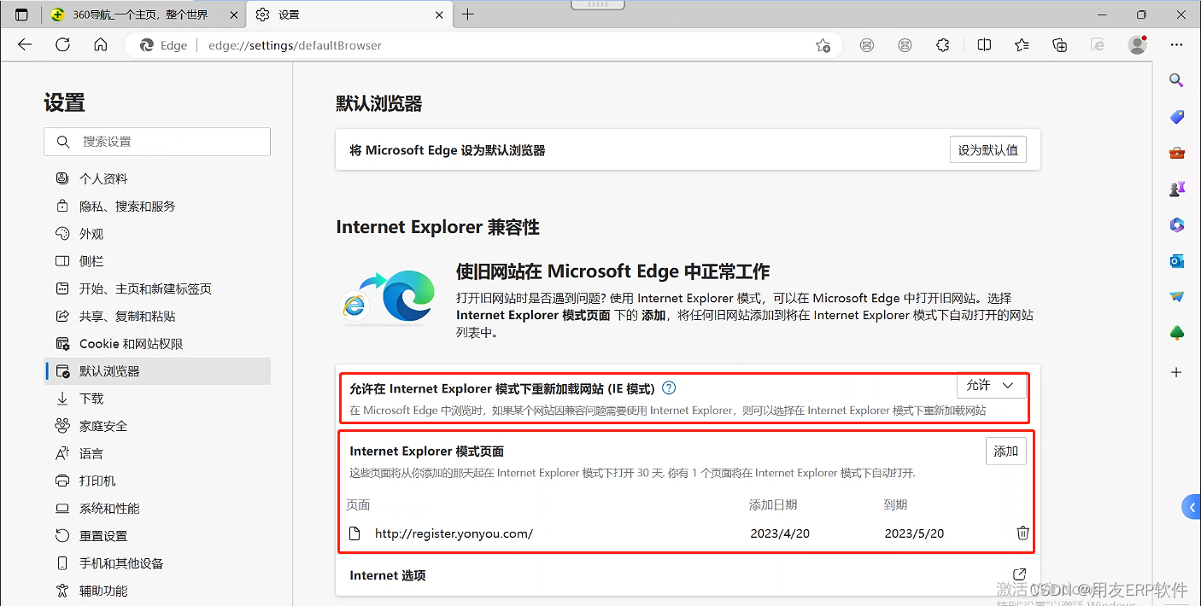Select the 设置 tab
Image resolution: width=1201 pixels, height=606 pixels.
[x=349, y=15]
